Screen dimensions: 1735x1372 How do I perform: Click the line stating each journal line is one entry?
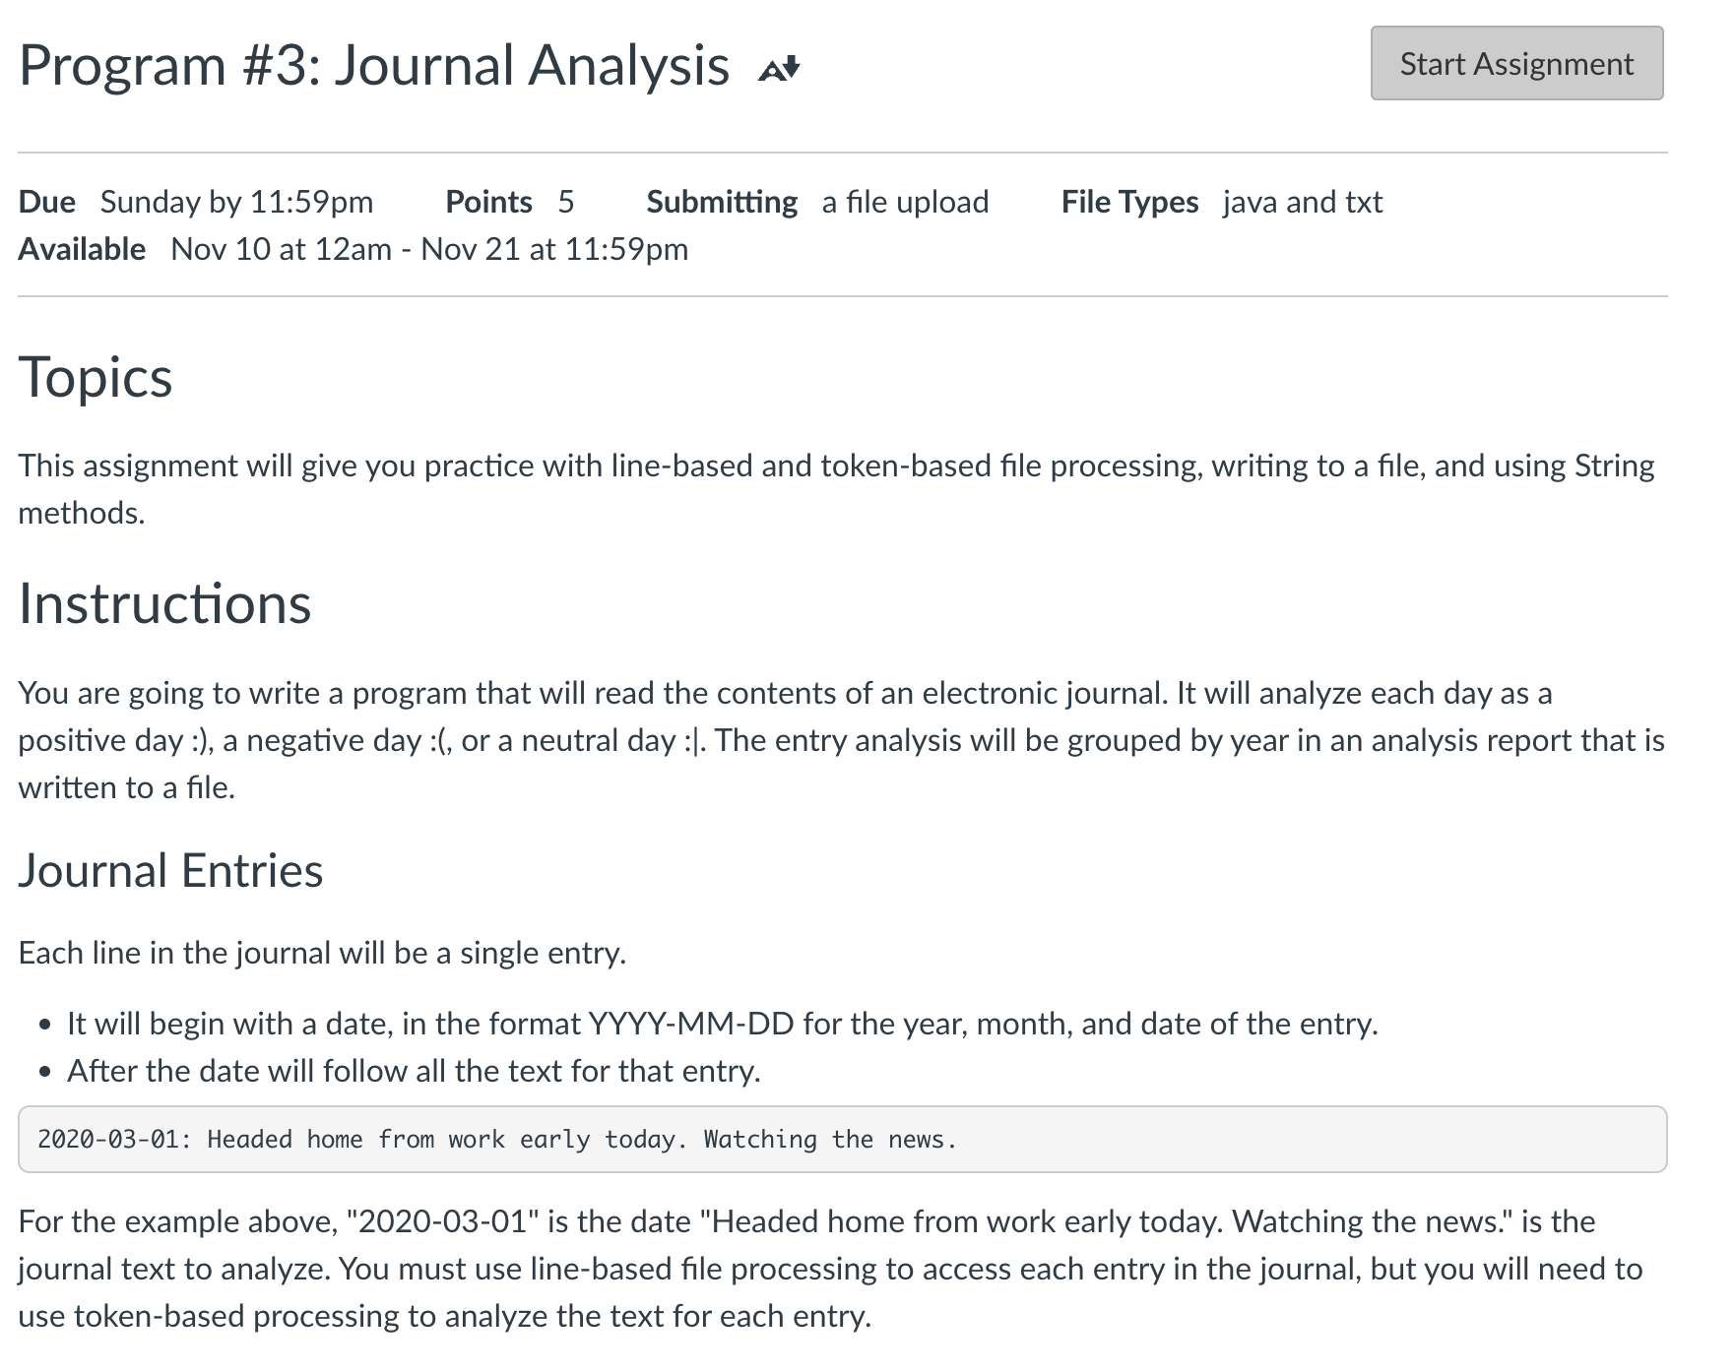pos(322,952)
